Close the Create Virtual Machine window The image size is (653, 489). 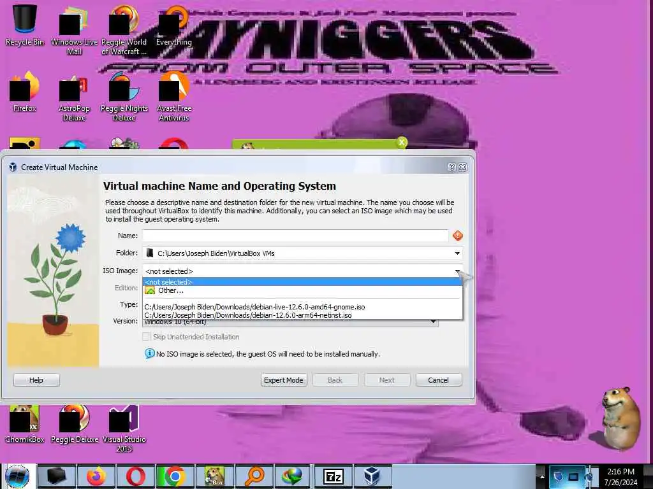point(463,167)
